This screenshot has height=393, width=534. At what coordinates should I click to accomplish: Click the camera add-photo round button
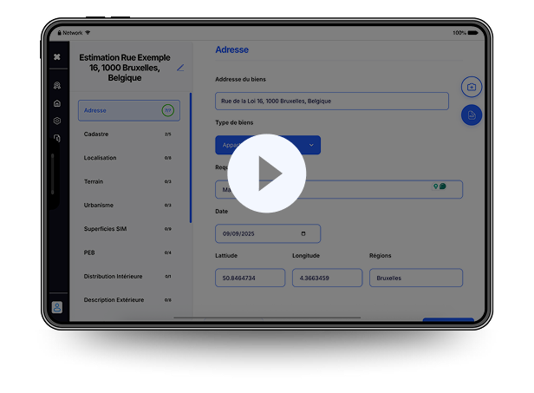point(472,88)
